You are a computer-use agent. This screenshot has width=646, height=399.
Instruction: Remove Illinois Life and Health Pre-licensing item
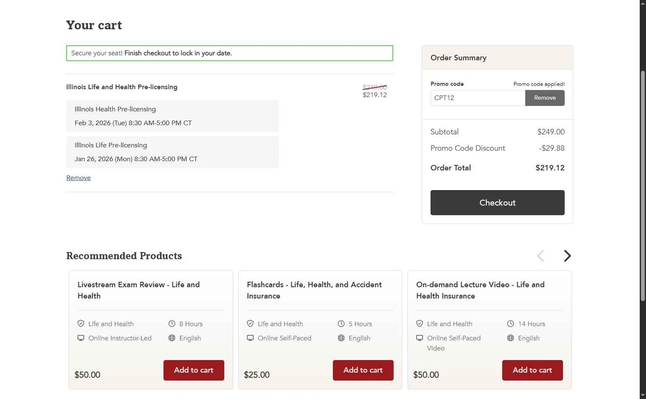pos(78,178)
